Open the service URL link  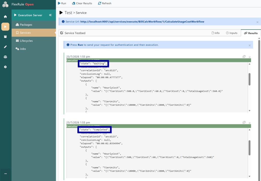[142, 22]
